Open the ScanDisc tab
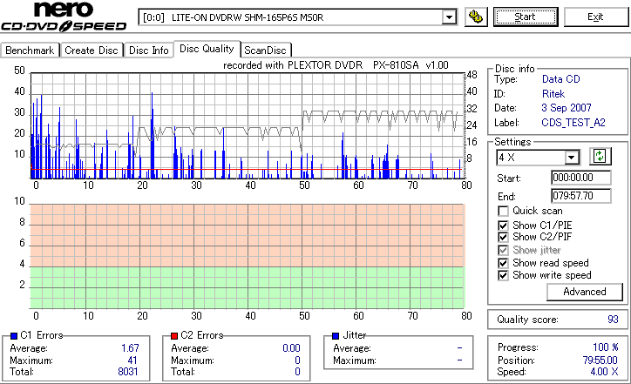 click(x=265, y=51)
